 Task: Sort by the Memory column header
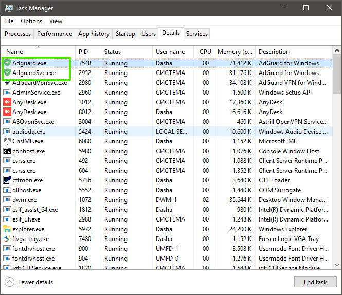235,52
